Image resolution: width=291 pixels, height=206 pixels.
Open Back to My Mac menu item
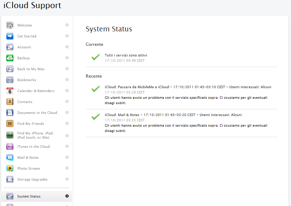click(31, 69)
